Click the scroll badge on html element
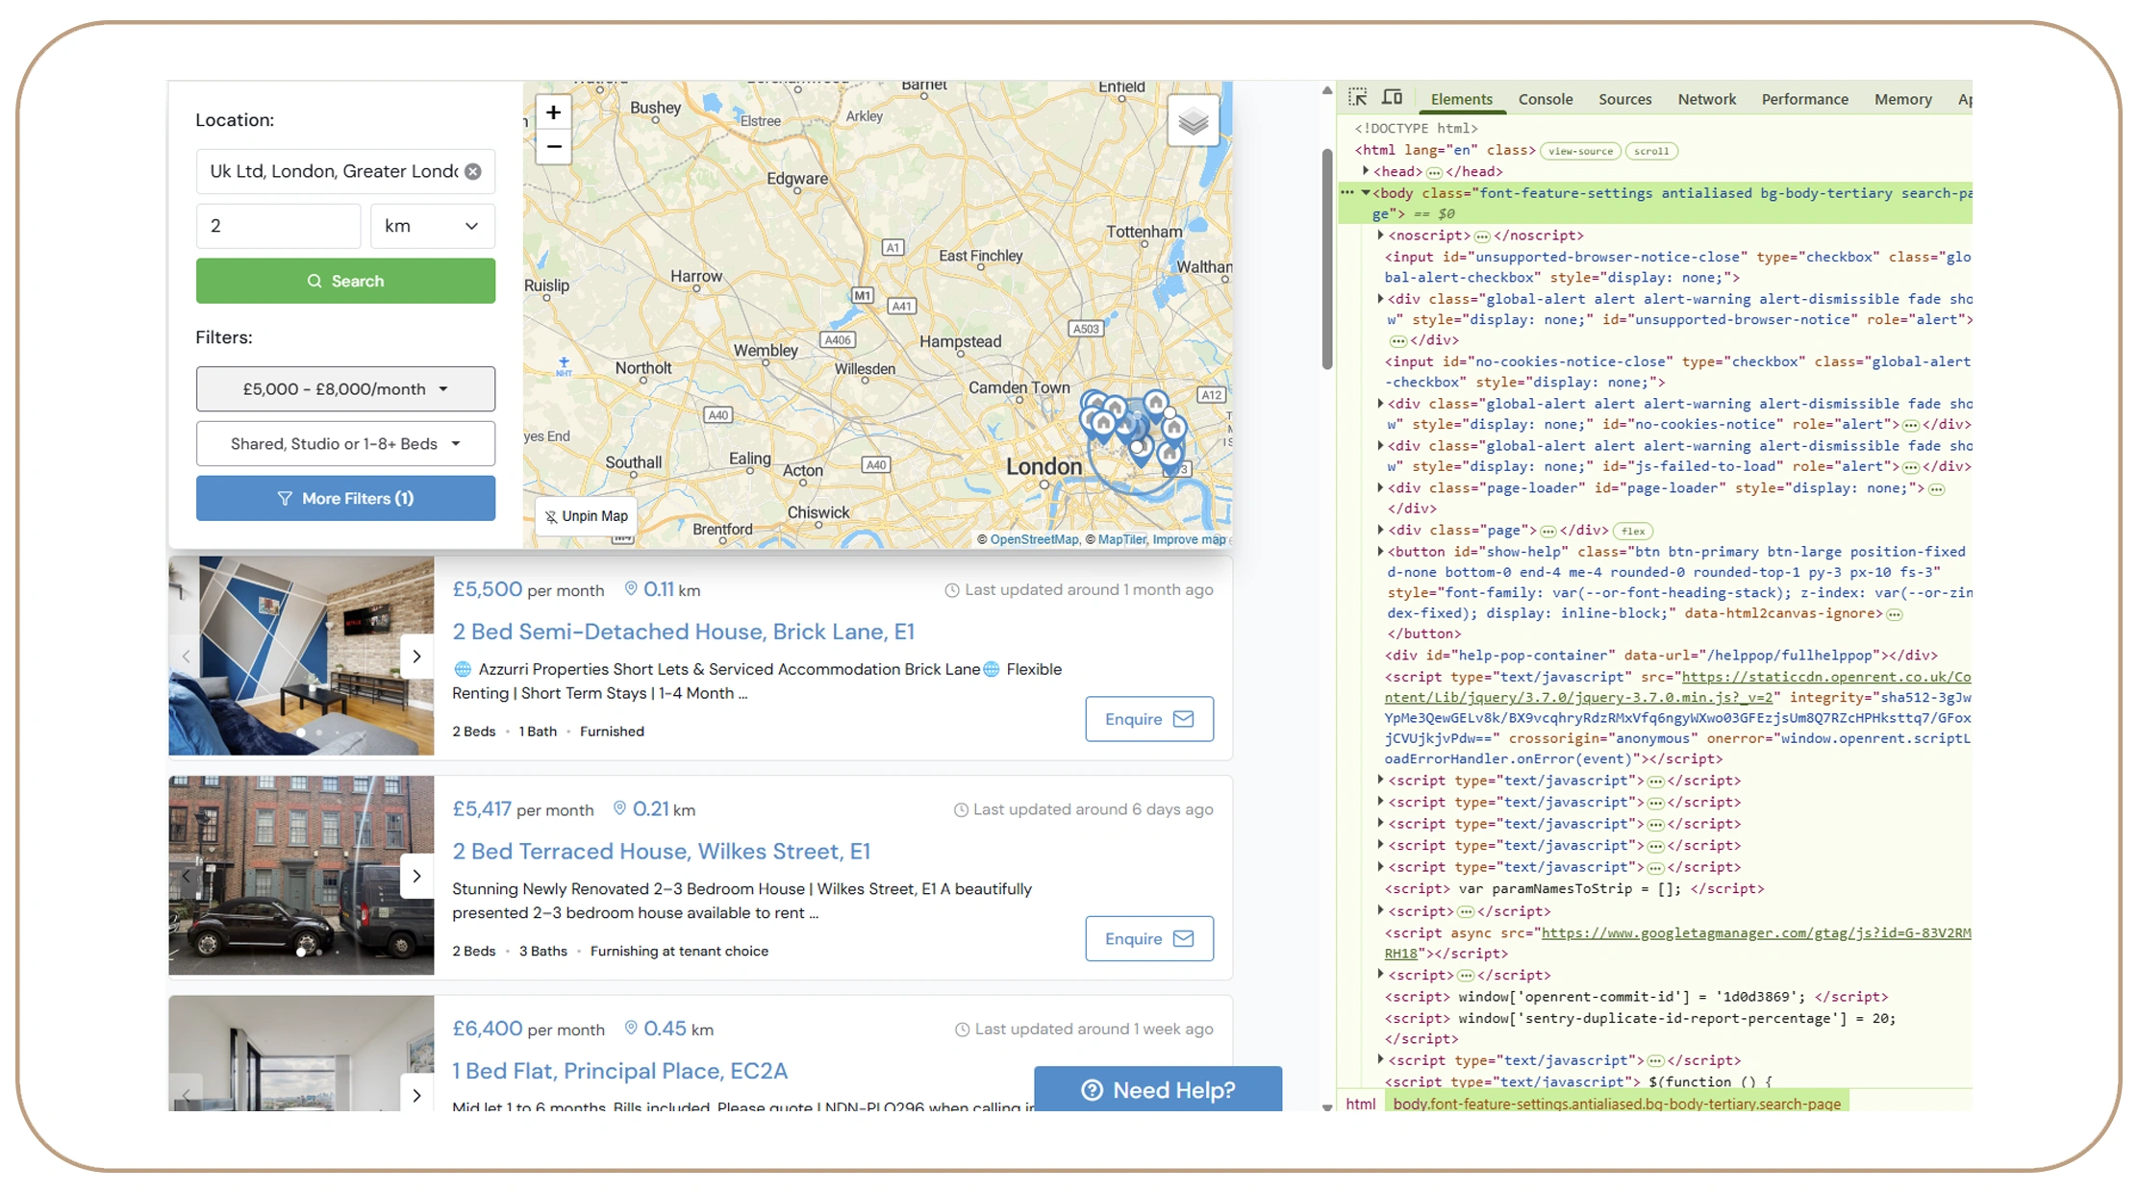The width and height of the screenshot is (2138, 1192). click(x=1651, y=151)
